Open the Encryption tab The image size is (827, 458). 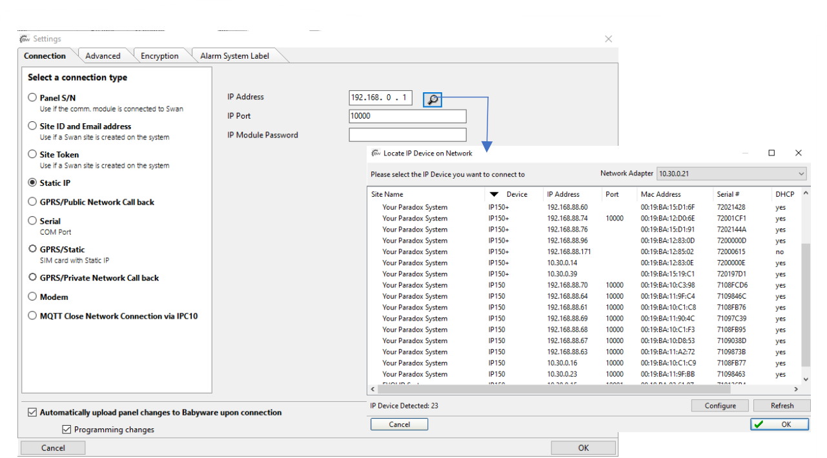pos(159,55)
